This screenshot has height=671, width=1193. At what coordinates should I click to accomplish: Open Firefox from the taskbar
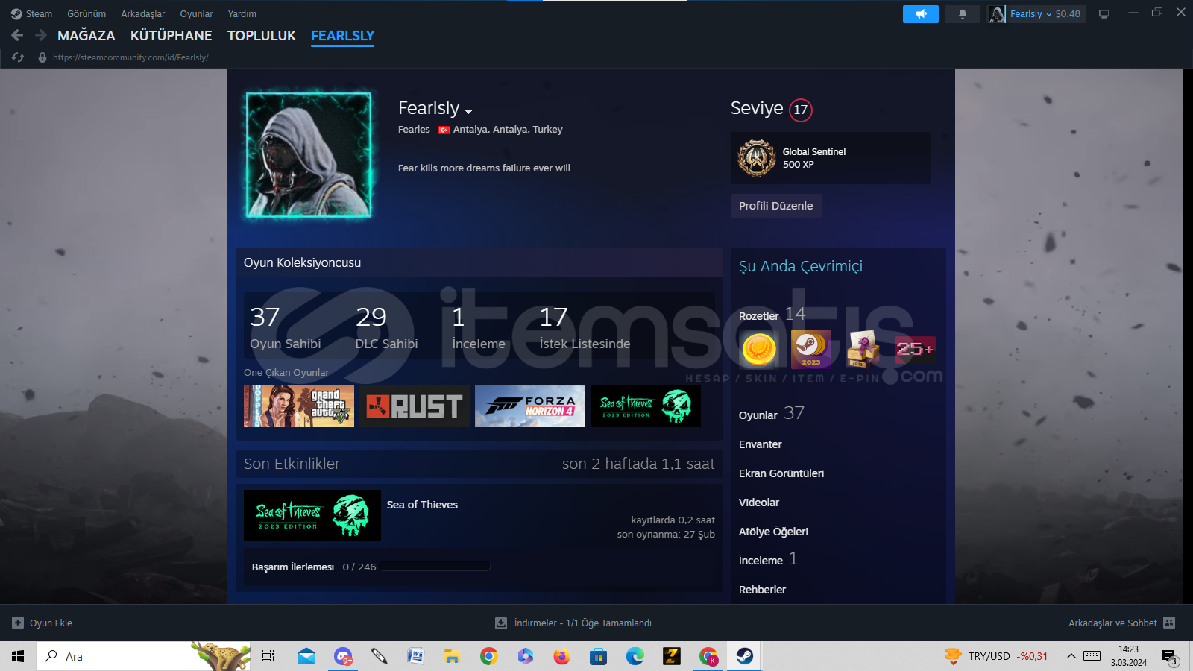coord(561,656)
